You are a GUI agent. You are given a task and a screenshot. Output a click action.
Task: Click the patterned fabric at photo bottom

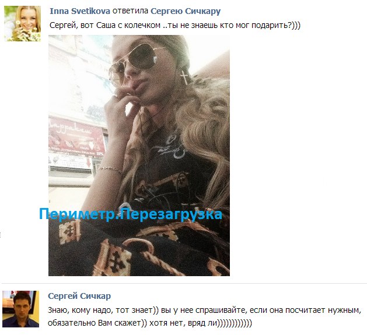click(x=139, y=248)
